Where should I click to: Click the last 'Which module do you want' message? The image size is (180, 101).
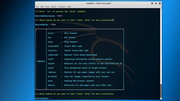coord(75,94)
